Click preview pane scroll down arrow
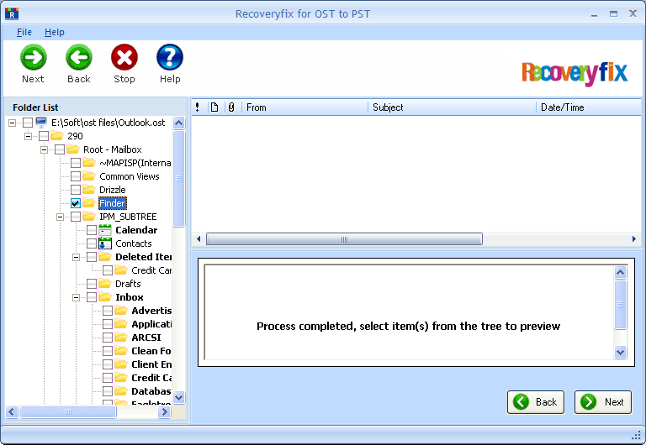Screen dimensions: 646x445 pos(620,352)
